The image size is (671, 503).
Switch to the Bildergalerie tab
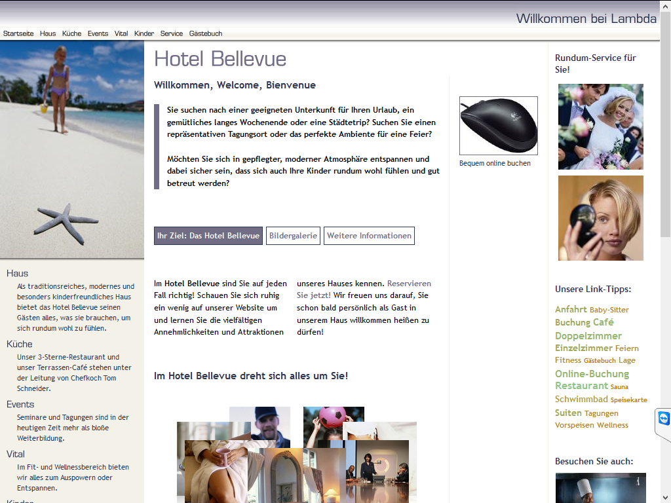[x=293, y=236]
